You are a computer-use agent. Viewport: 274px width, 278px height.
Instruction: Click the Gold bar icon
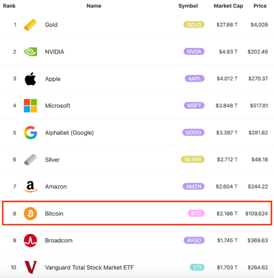coord(30,25)
